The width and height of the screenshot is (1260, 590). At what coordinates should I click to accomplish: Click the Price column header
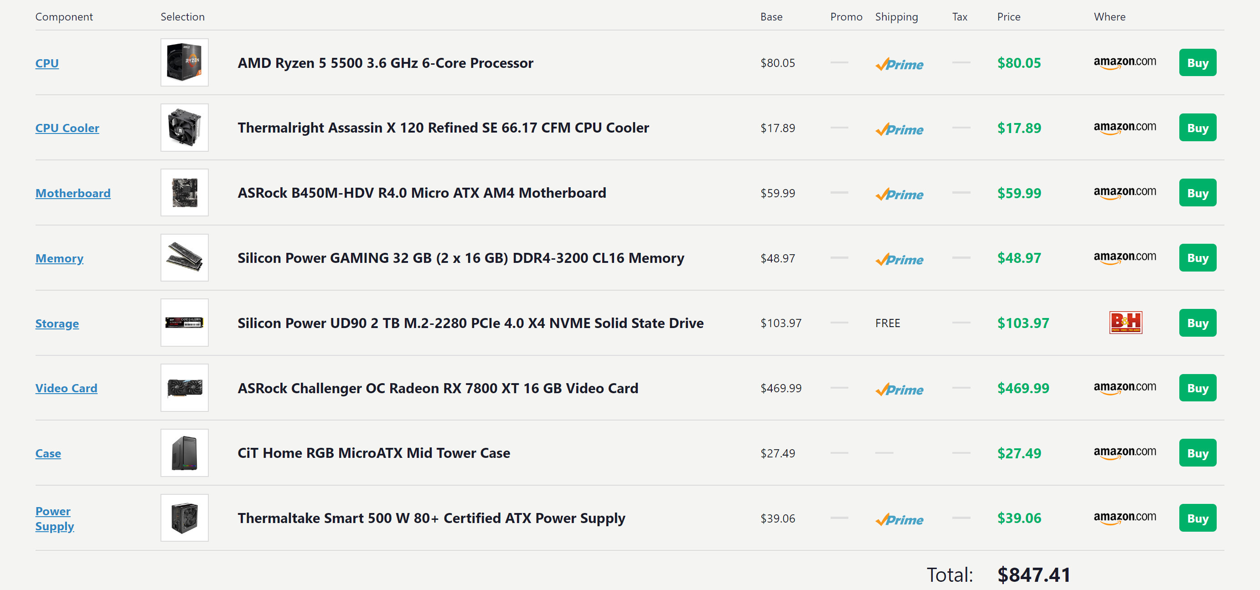click(1008, 16)
